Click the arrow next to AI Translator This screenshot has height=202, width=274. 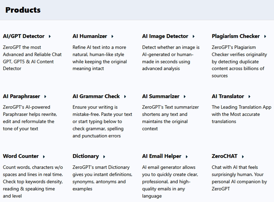click(250, 97)
